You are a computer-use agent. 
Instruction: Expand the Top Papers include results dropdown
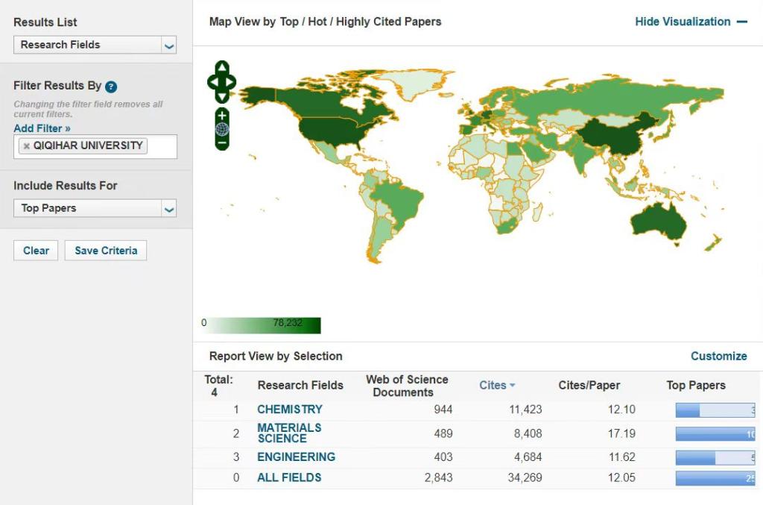click(x=95, y=208)
